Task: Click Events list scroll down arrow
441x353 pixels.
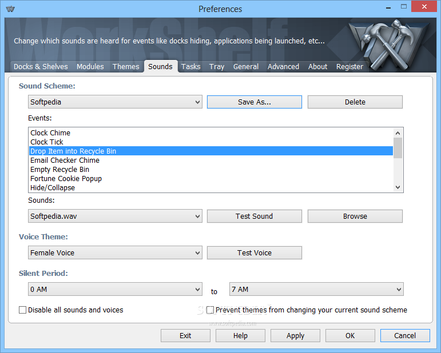Action: [x=398, y=187]
